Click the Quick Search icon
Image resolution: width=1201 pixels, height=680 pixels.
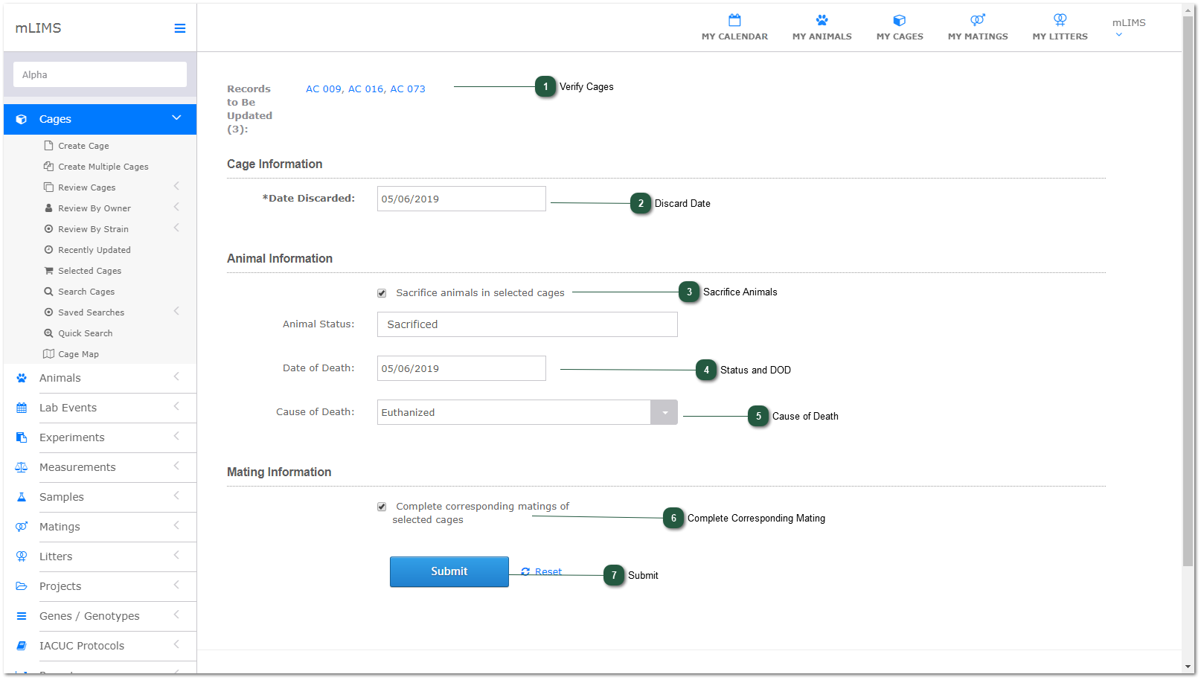[x=48, y=333]
